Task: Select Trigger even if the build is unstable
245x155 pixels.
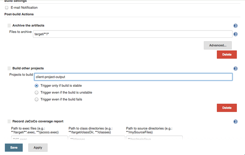Action: point(36,92)
